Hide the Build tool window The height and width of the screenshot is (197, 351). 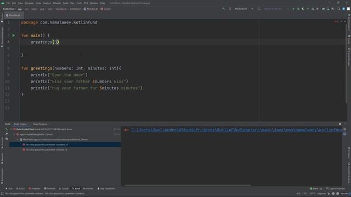[x=344, y=124]
